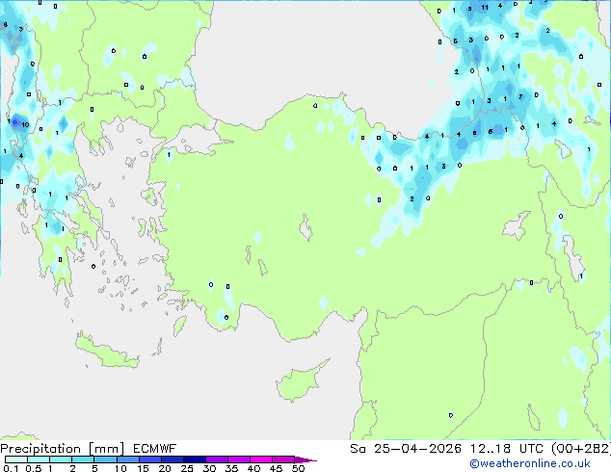Pick the 30–35 mm purple legend swatch
The width and height of the screenshot is (611, 472).
point(216,459)
